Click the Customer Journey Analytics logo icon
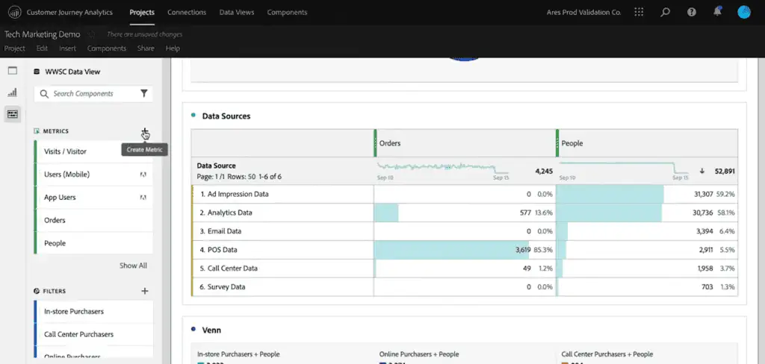This screenshot has width=765, height=364. coord(15,12)
